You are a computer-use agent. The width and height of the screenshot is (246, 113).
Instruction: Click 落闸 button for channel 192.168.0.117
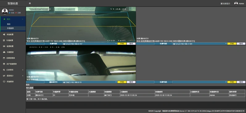(x=131, y=44)
